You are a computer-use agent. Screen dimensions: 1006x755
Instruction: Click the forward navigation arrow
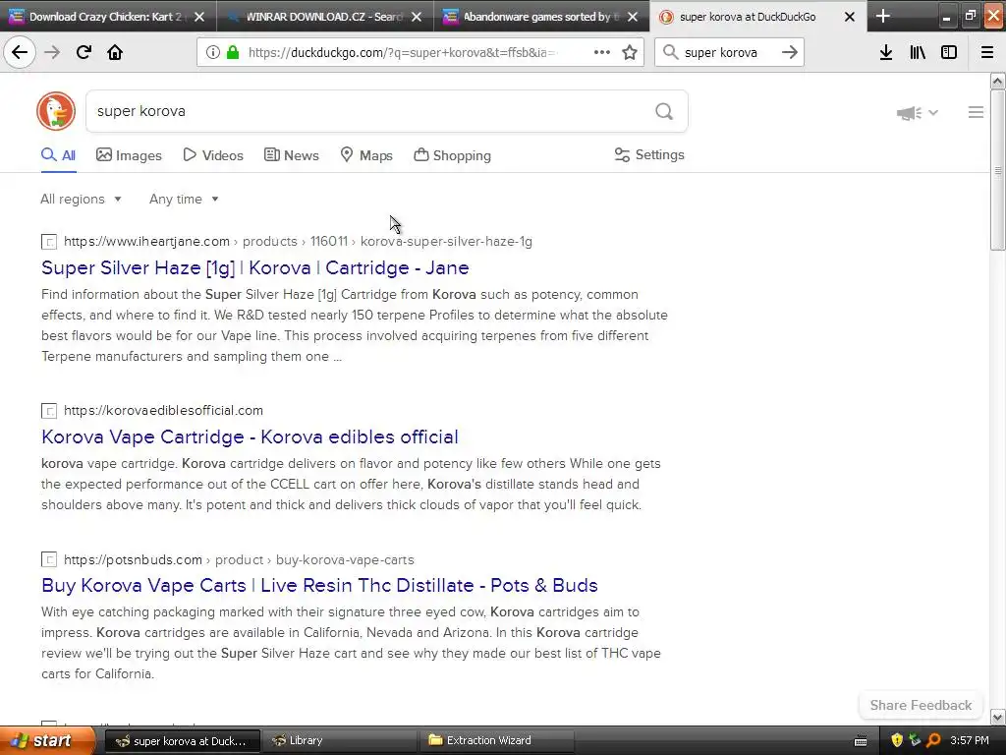pos(52,52)
